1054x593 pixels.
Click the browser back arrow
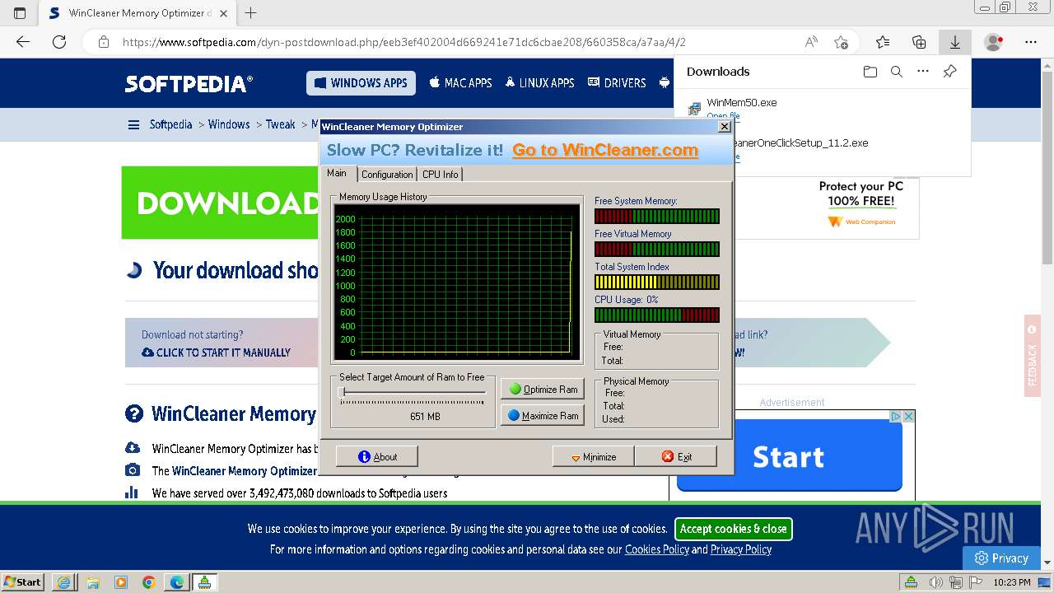point(23,42)
